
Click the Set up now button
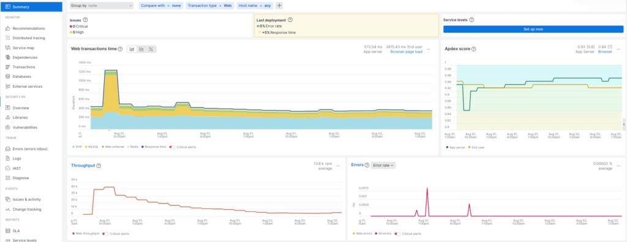(533, 29)
